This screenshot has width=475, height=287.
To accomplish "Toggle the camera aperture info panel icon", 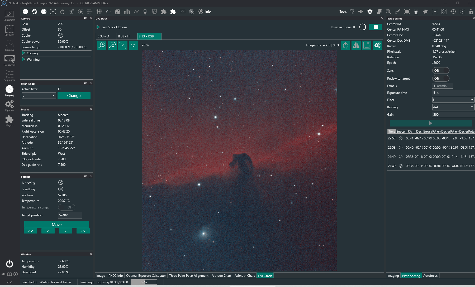I will [35, 12].
